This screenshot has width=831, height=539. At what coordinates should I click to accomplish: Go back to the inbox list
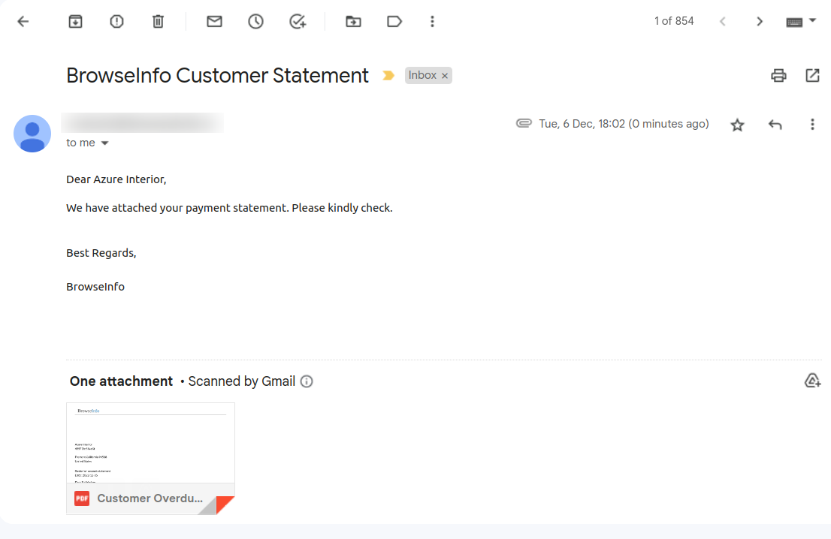click(x=23, y=21)
